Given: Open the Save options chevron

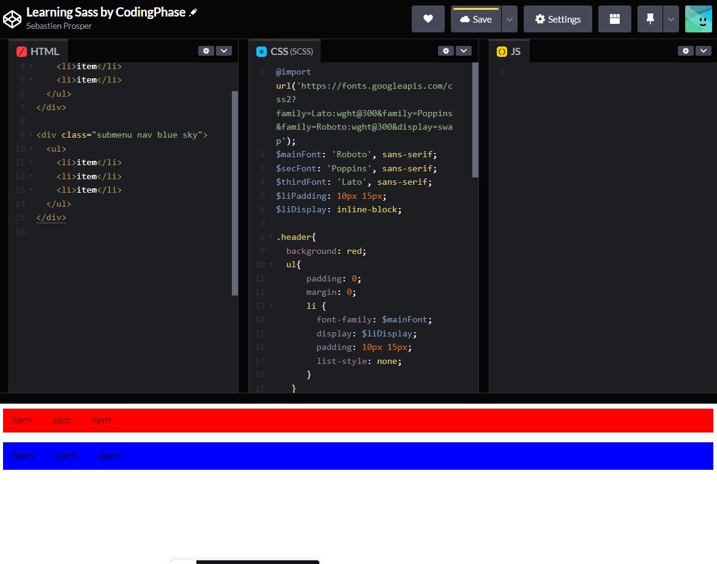Looking at the screenshot, I should point(510,19).
